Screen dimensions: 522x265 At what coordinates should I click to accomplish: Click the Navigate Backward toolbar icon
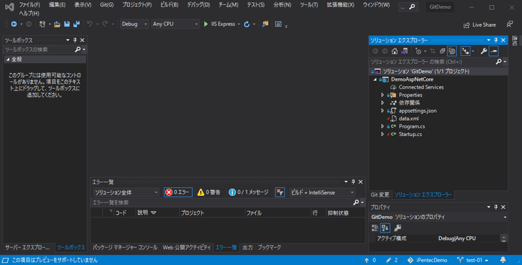click(x=14, y=24)
